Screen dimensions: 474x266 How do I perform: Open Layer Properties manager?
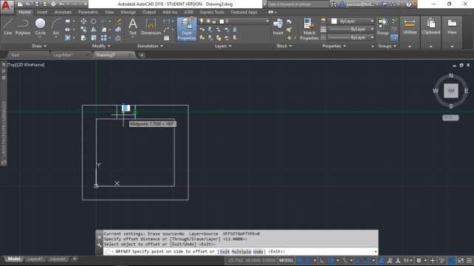tap(187, 29)
